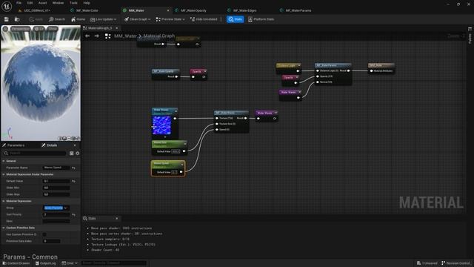Screen dimensions: 474x267
Task: Close the Details panel
Action: 75,145
